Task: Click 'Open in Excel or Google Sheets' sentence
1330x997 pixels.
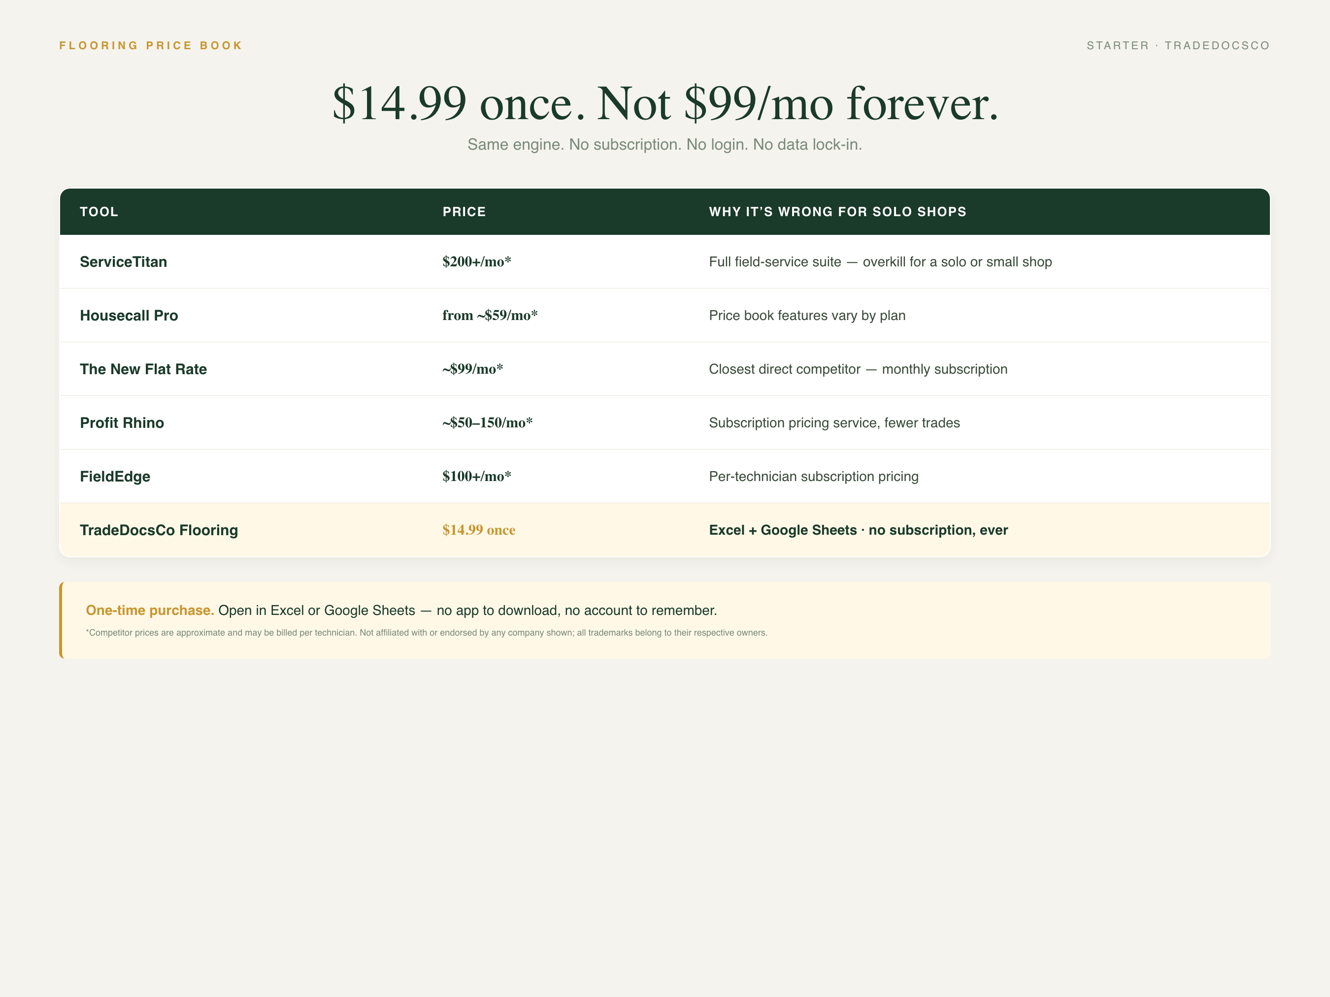Action: point(468,611)
